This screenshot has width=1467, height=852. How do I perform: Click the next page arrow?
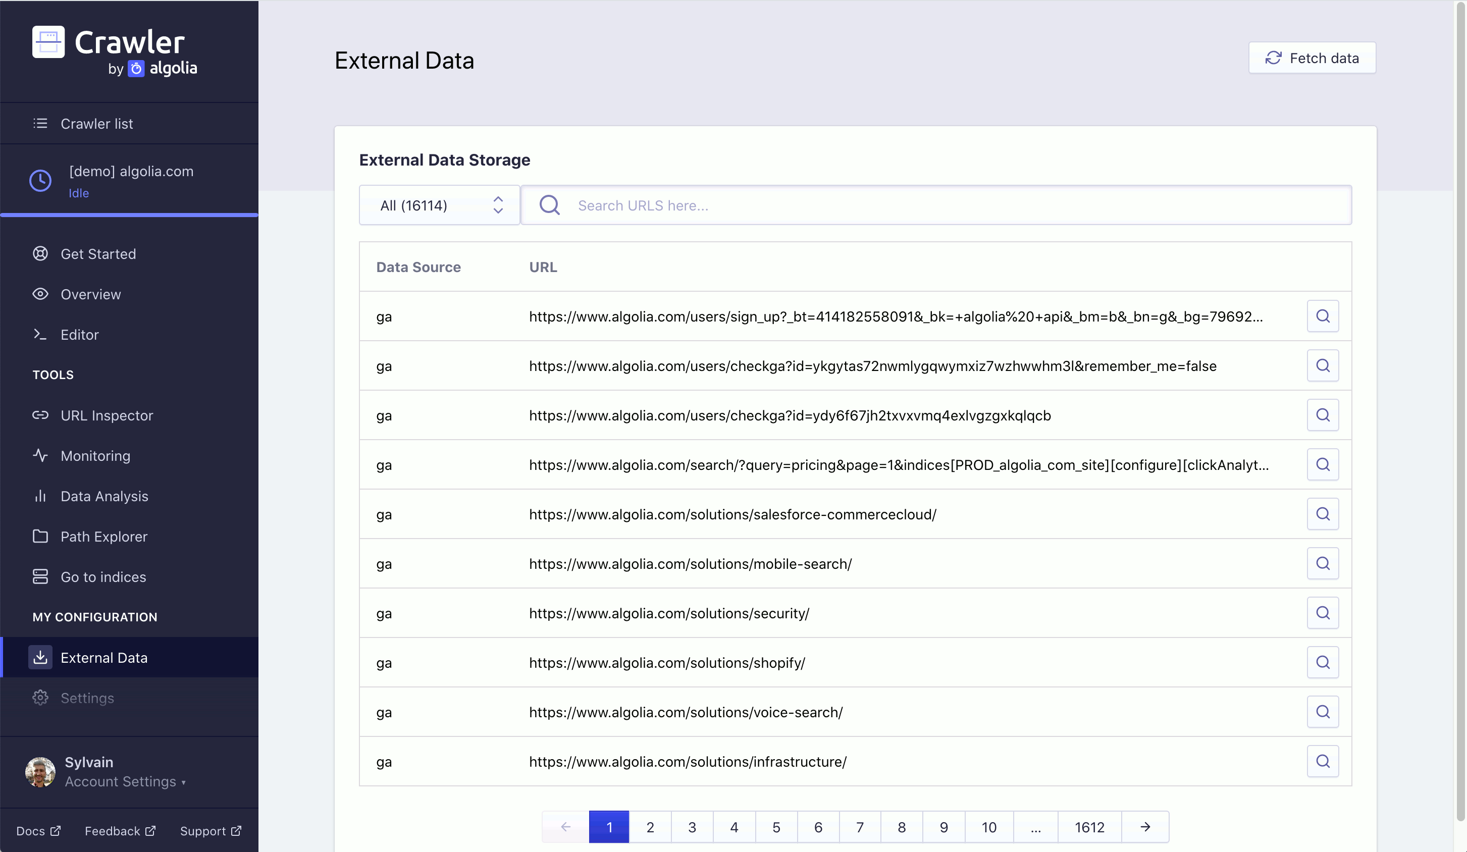pyautogui.click(x=1145, y=826)
